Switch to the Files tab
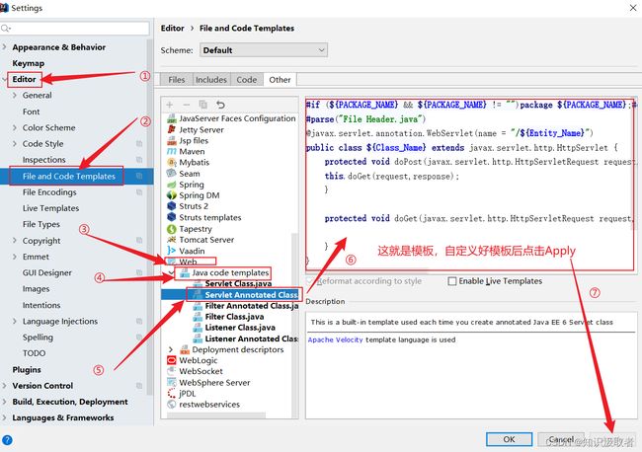Viewport: 642px width, 452px height. click(x=177, y=80)
